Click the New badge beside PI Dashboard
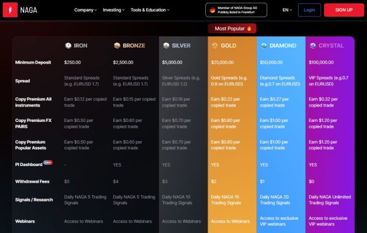Screen dimensions: 367x233 tap(48, 162)
